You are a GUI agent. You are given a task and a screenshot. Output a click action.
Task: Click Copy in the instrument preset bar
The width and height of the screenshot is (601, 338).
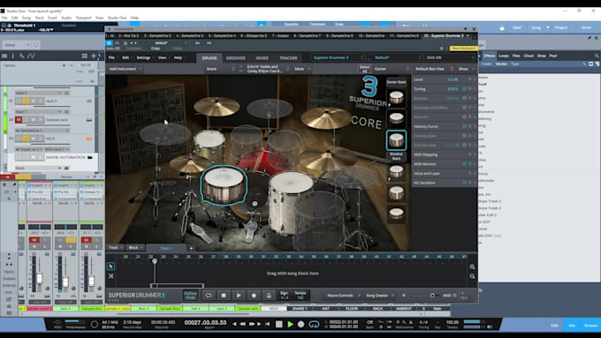click(x=156, y=49)
